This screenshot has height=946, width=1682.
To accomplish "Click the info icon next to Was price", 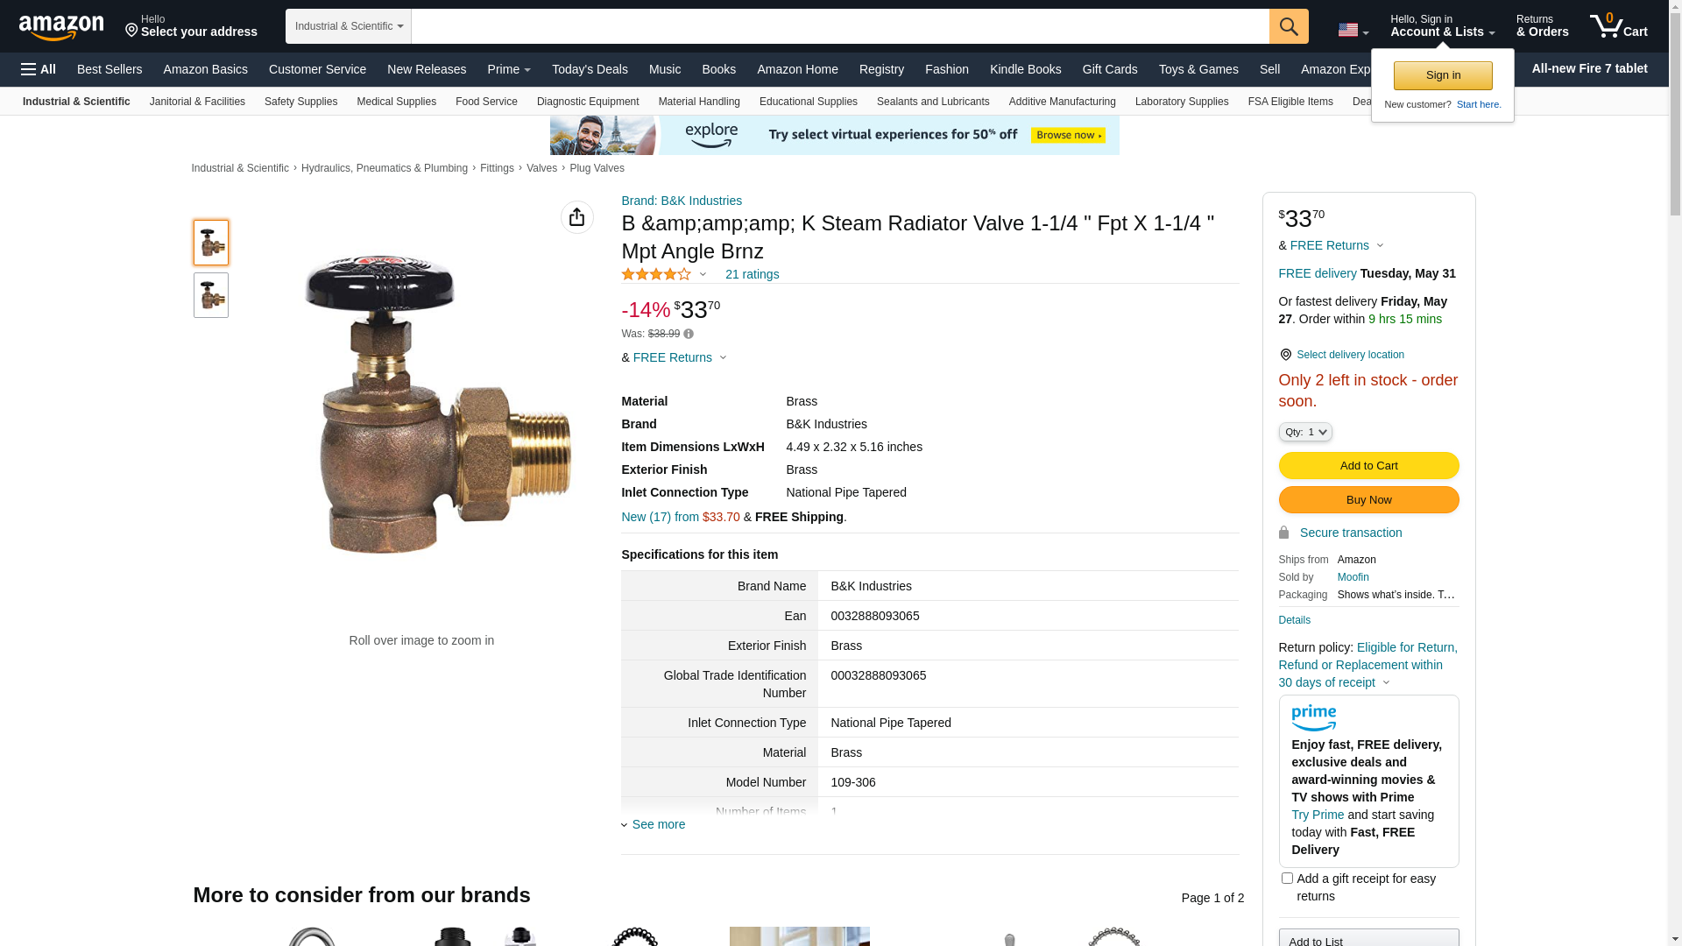I will tap(689, 334).
